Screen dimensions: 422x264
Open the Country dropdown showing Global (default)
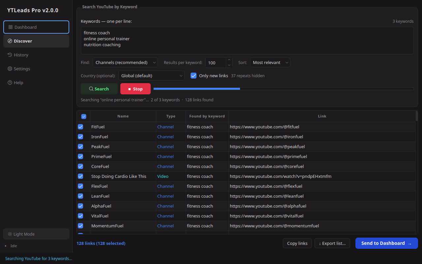click(151, 76)
